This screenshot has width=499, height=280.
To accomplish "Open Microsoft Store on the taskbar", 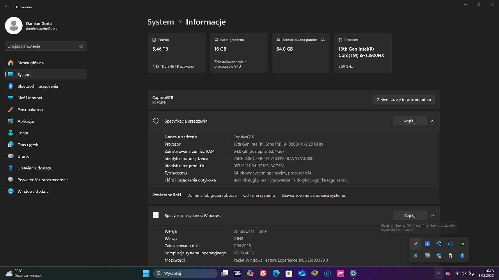I will click(x=289, y=273).
